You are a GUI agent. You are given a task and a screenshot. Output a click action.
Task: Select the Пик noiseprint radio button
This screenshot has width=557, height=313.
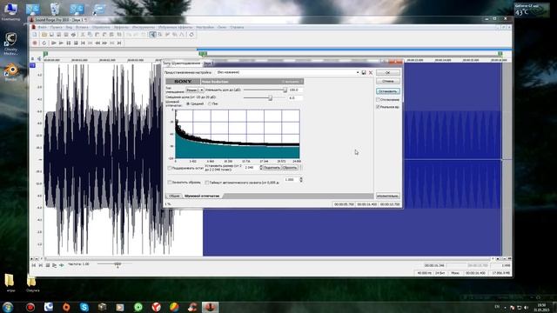point(210,104)
